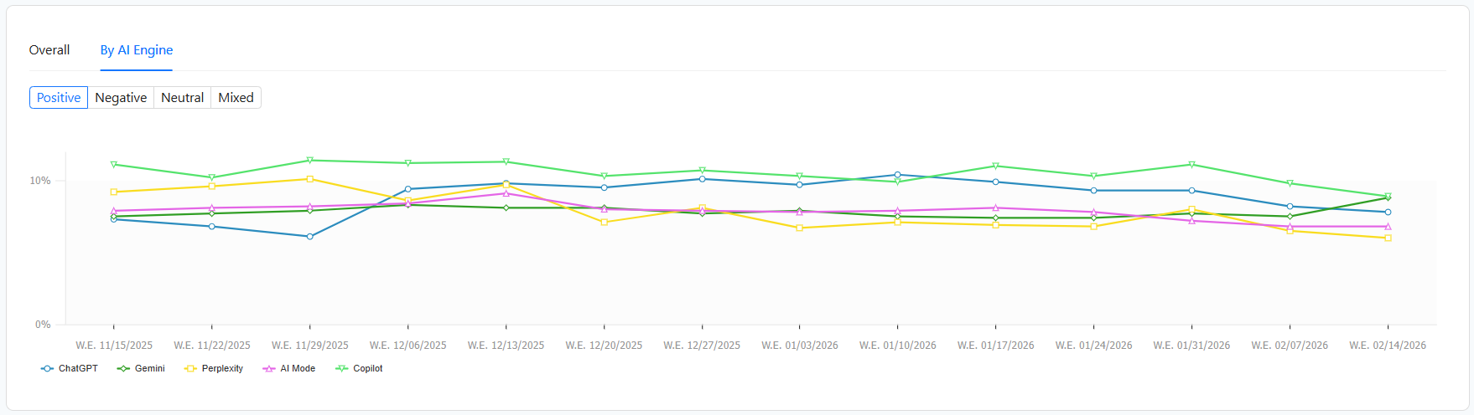Click the Copilot inverted triangle icon in legend
The image size is (1474, 415).
coord(341,369)
